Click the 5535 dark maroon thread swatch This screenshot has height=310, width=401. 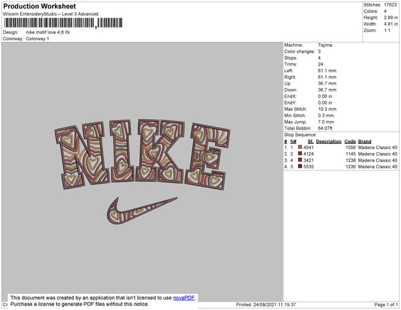(x=300, y=166)
